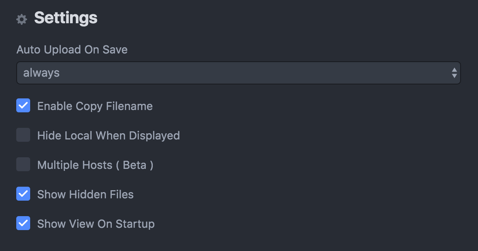Turn off the Show View On Startup checkbox

23,223
